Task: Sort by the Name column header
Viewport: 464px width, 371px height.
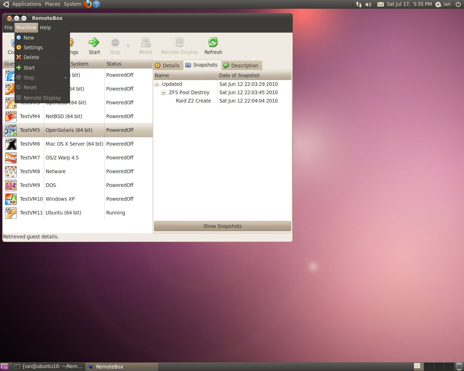Action: 185,75
